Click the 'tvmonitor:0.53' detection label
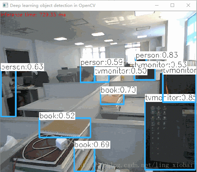This screenshot has height=172, width=197. click(161, 65)
